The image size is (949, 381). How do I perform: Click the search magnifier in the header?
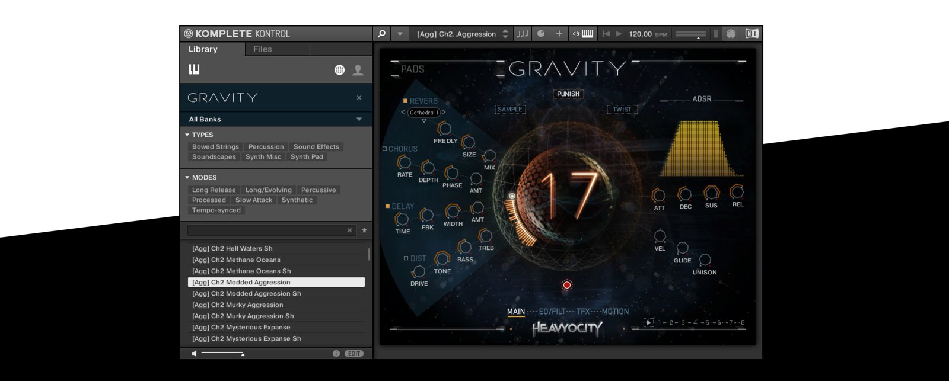click(381, 34)
